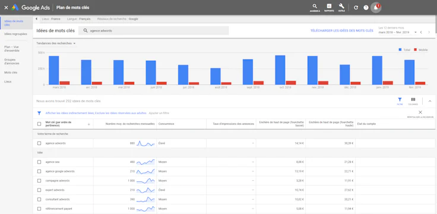
Task: Click the refresh icon in top bar
Action: coord(356,8)
